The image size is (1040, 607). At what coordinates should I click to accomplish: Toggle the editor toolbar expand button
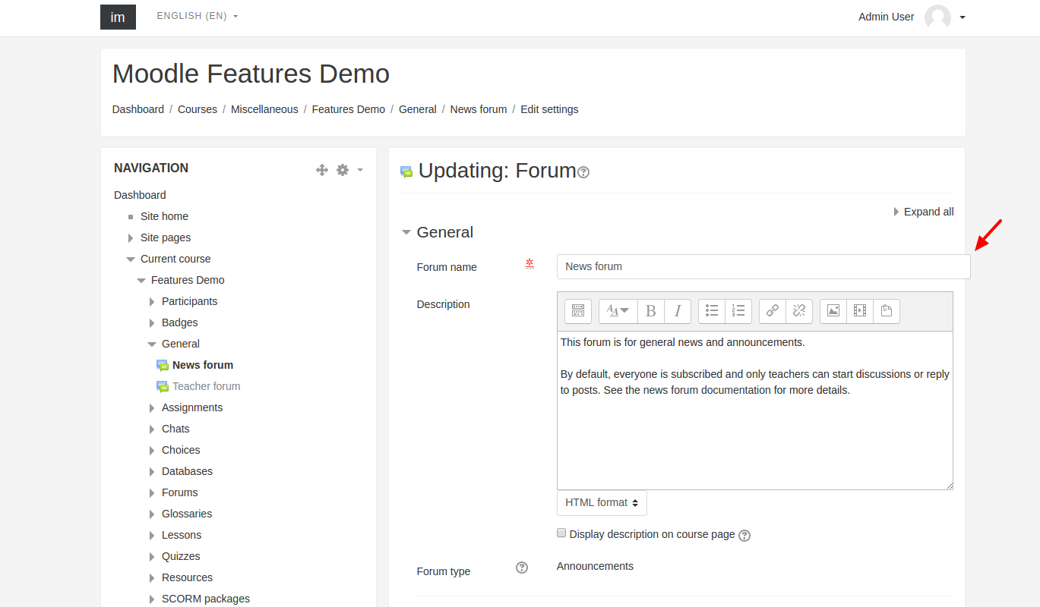point(577,311)
